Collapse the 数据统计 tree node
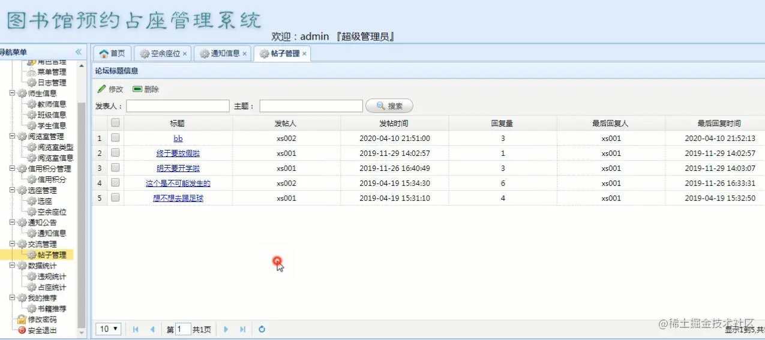 13,266
